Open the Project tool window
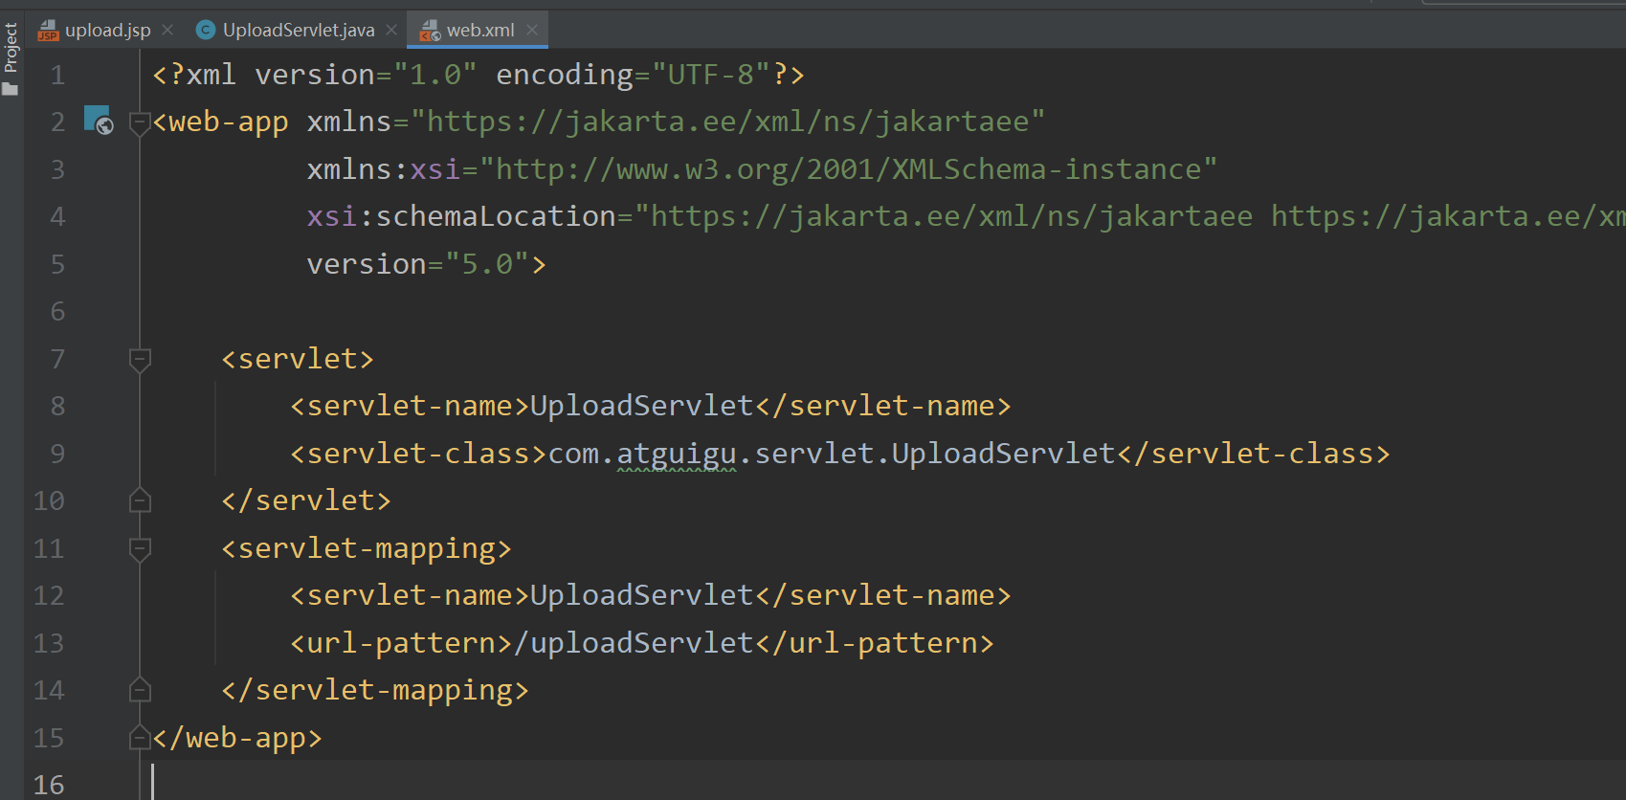This screenshot has height=800, width=1626. 11,57
